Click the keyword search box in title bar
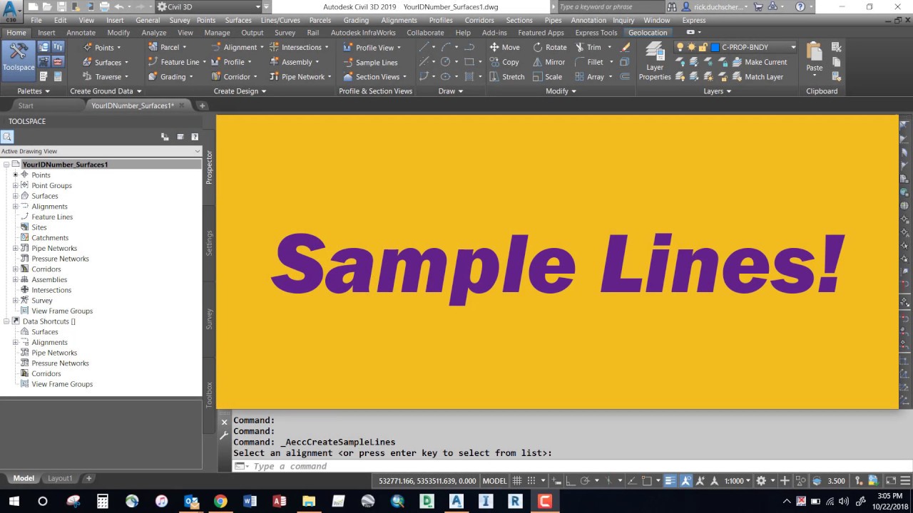913x513 pixels. point(609,6)
